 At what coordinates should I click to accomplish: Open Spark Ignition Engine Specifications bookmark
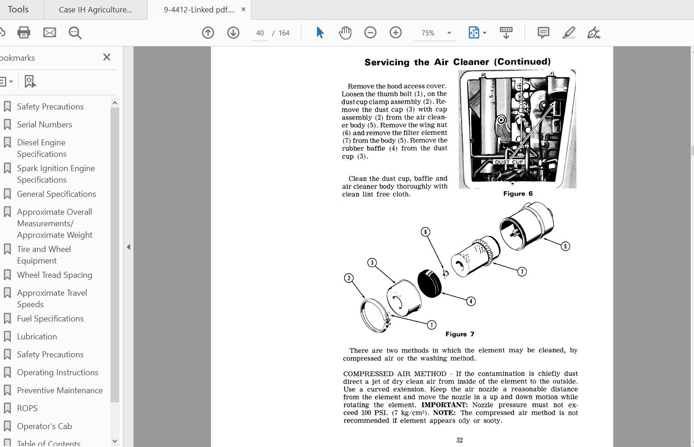(x=56, y=174)
